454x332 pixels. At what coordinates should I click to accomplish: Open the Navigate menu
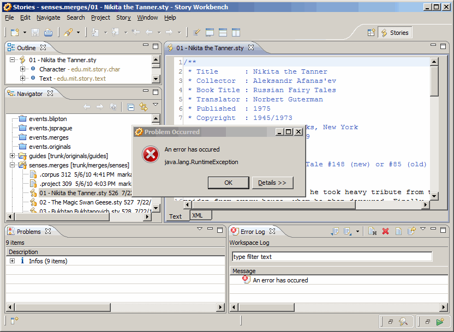pos(49,17)
